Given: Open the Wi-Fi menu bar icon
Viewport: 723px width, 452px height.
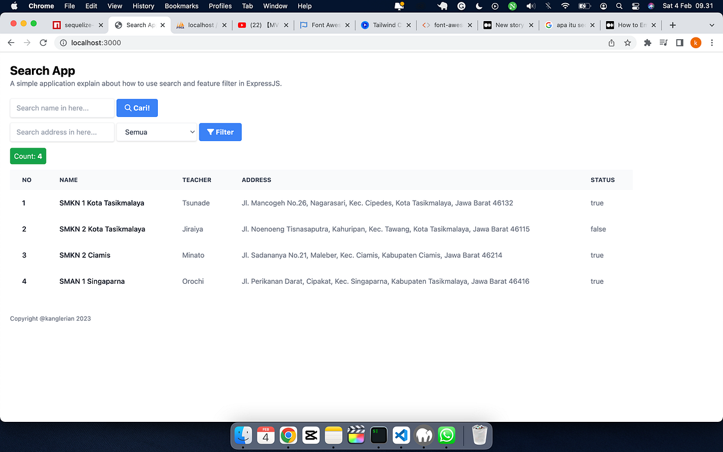Looking at the screenshot, I should (x=565, y=6).
